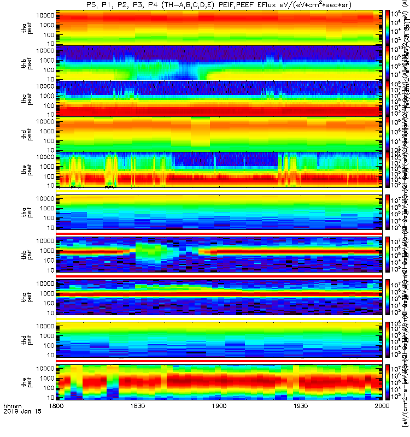
Task: Click the 1800 time axis label
Action: click(56, 406)
